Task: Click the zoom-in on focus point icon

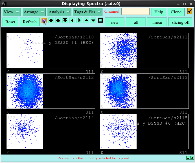Action: pos(44,21)
